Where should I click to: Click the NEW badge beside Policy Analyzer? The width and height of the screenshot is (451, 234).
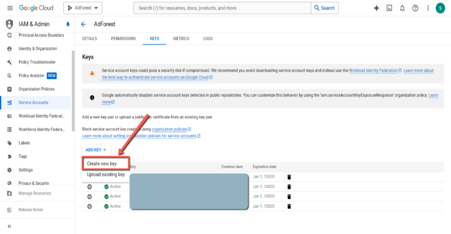(x=52, y=76)
